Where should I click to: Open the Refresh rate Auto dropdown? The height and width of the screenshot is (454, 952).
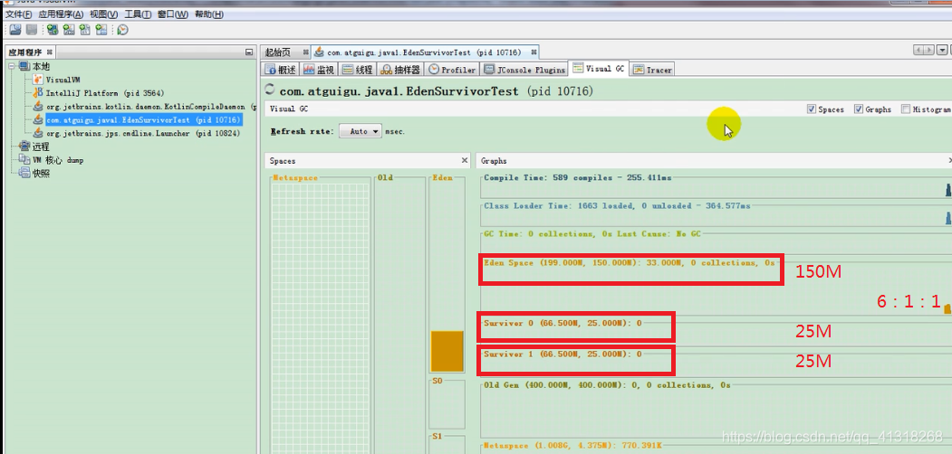coord(360,131)
